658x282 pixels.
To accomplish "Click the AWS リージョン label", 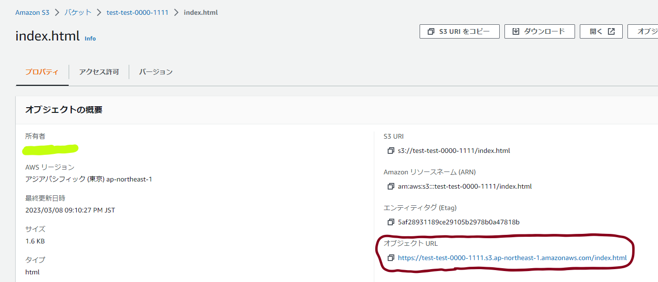I will point(50,167).
